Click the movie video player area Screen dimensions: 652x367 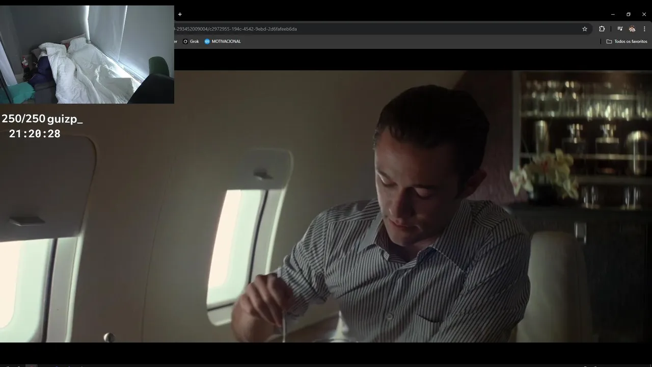326,206
